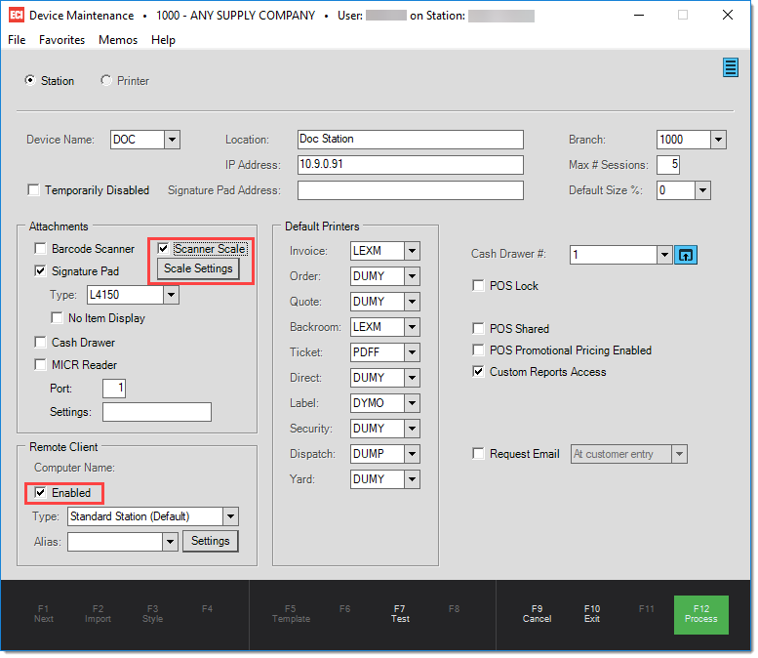Click the Scale Settings button
This screenshot has height=658, width=758.
(199, 269)
